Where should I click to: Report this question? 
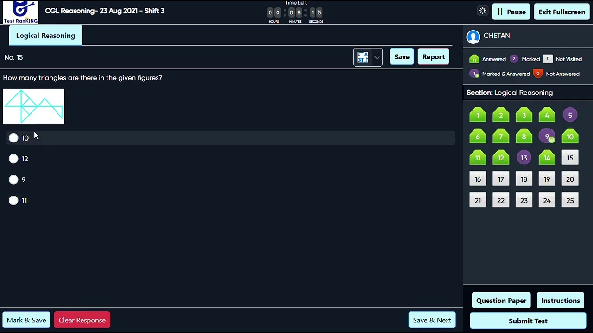click(x=433, y=57)
